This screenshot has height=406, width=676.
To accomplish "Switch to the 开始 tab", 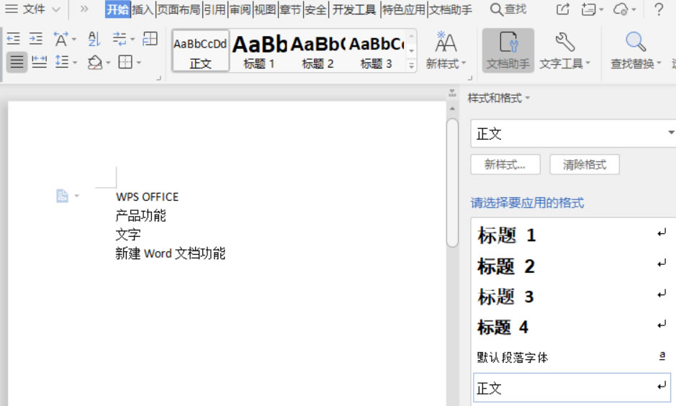I will pyautogui.click(x=117, y=9).
